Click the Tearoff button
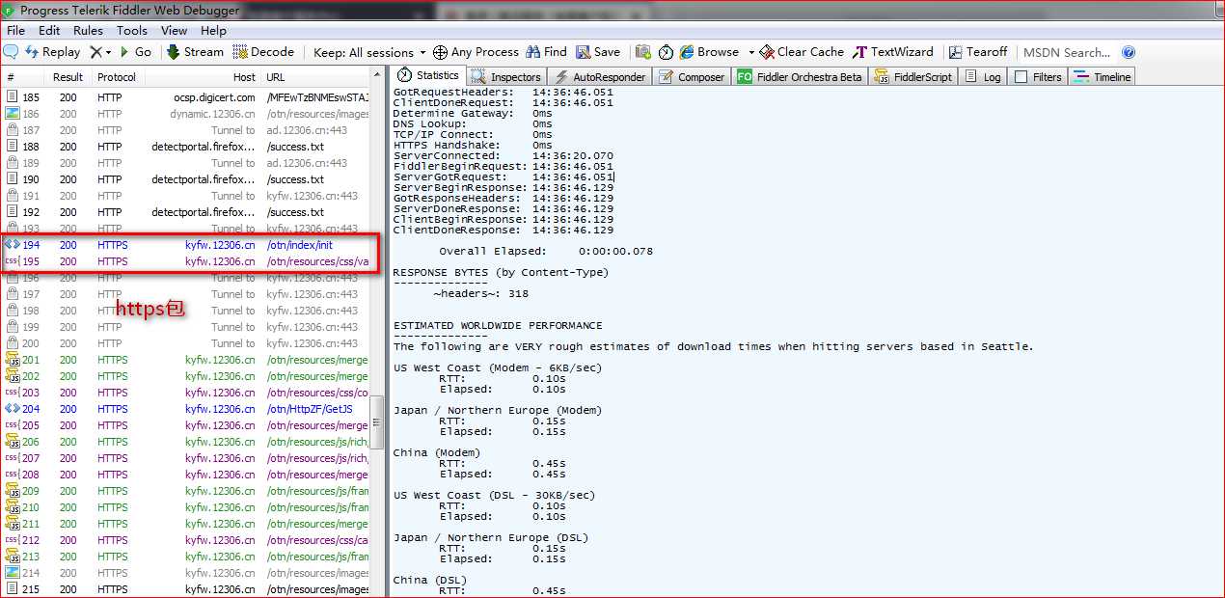This screenshot has width=1225, height=598. coord(978,52)
